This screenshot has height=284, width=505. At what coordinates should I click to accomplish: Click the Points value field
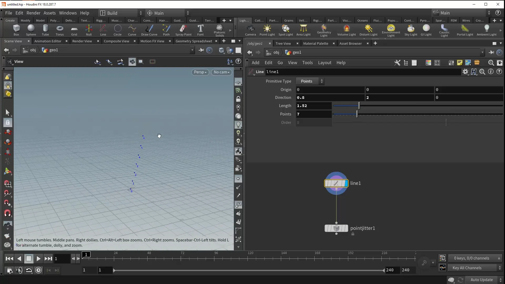click(314, 114)
